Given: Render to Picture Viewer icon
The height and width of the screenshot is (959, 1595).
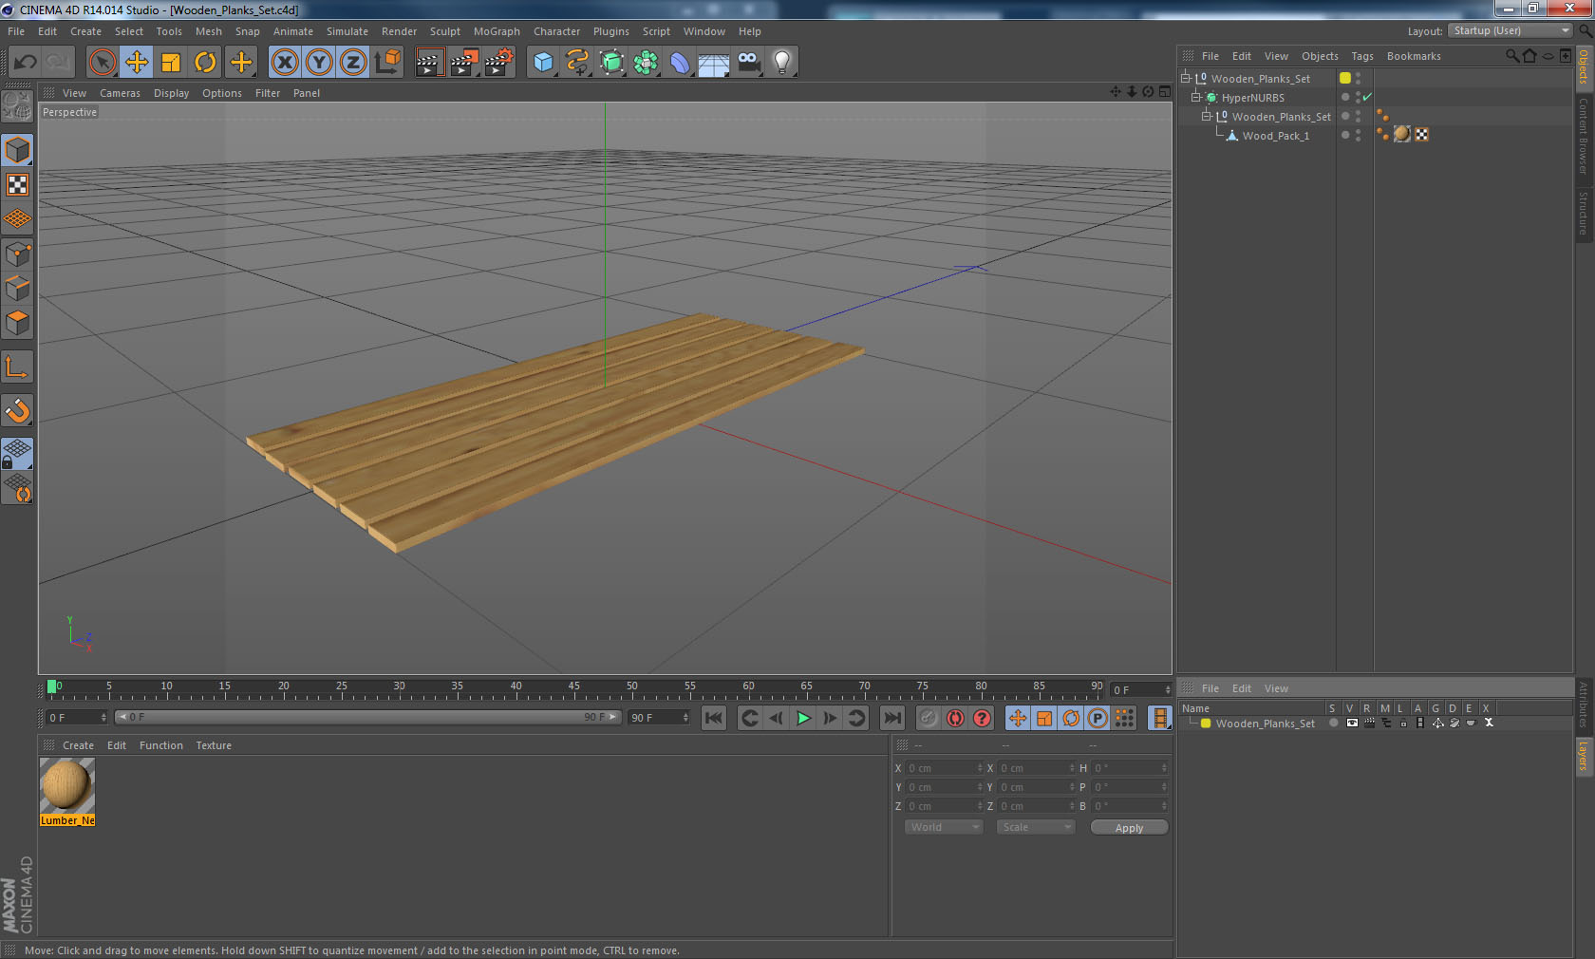Looking at the screenshot, I should (x=464, y=63).
